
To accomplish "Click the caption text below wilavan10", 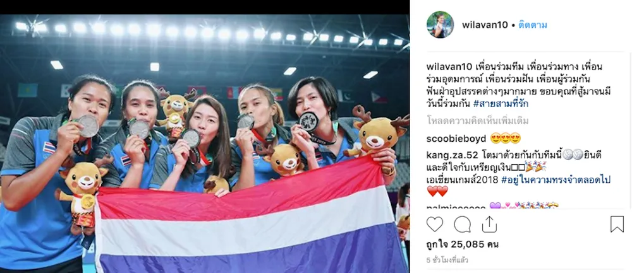I will (x=519, y=85).
